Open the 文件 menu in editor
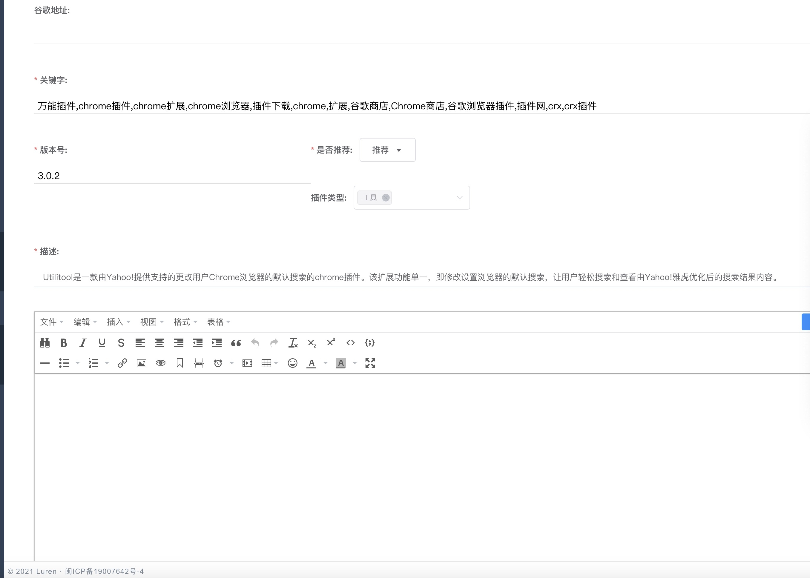Screen dimensions: 810x578 (52, 322)
